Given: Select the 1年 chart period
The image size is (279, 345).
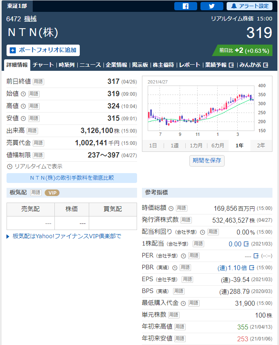Looking at the screenshot, I should tap(239, 145).
